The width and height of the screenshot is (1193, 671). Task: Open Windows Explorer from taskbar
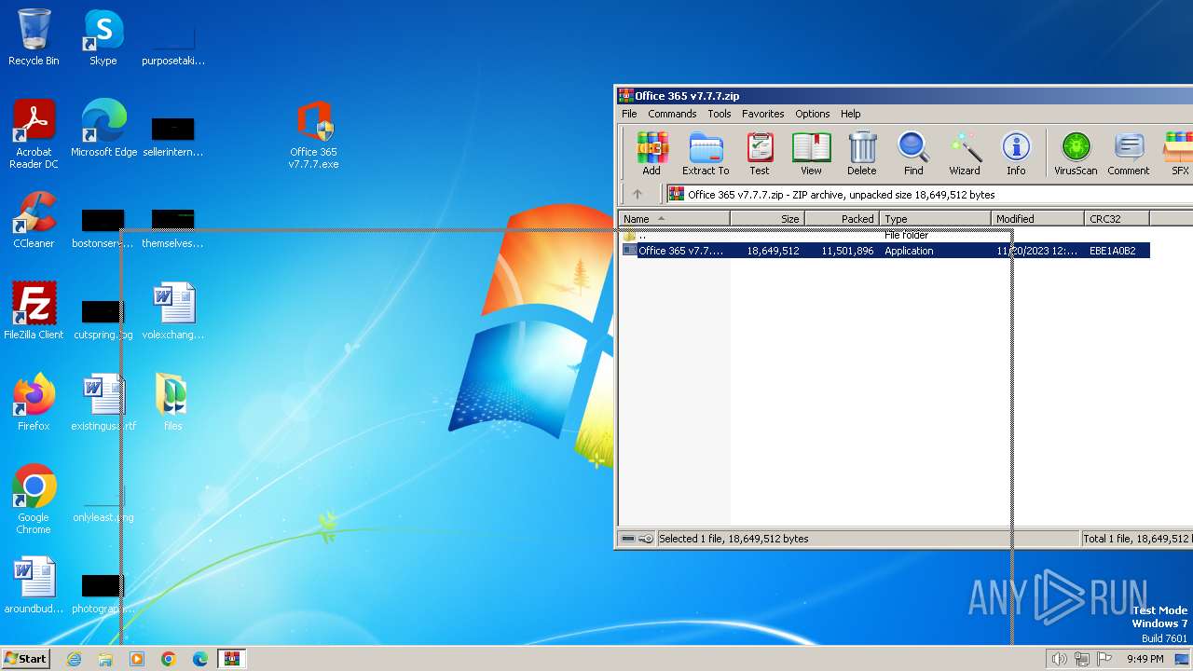tap(105, 659)
